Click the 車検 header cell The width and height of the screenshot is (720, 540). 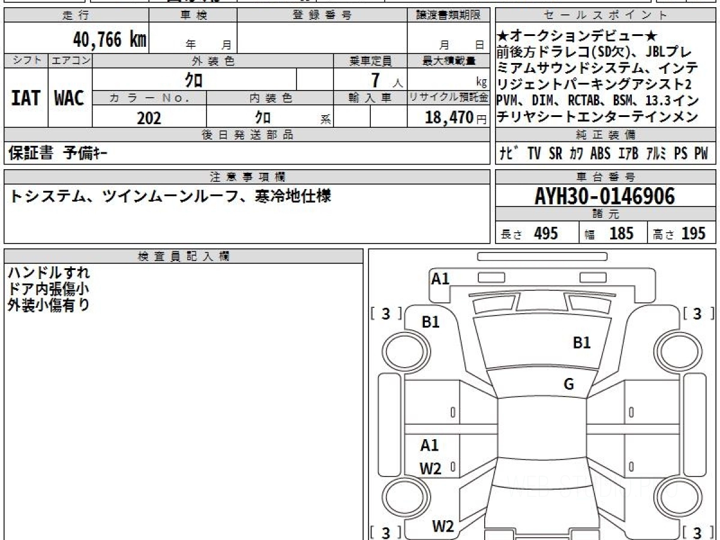[193, 16]
